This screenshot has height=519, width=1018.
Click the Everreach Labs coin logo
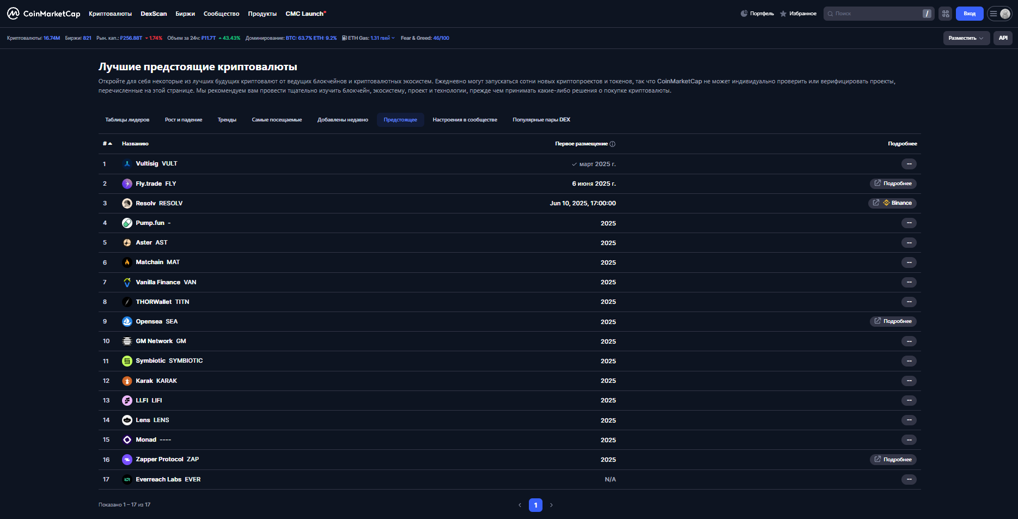point(127,479)
